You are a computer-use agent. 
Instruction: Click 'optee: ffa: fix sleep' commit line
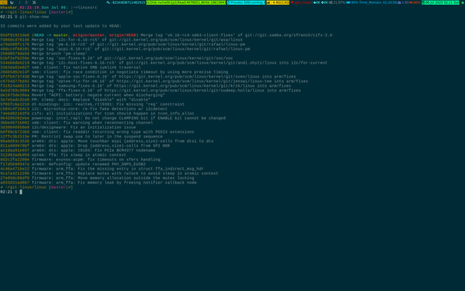coord(63,155)
